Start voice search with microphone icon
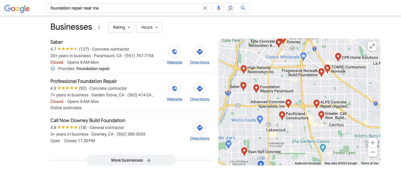This screenshot has height=173, width=401. point(219,8)
